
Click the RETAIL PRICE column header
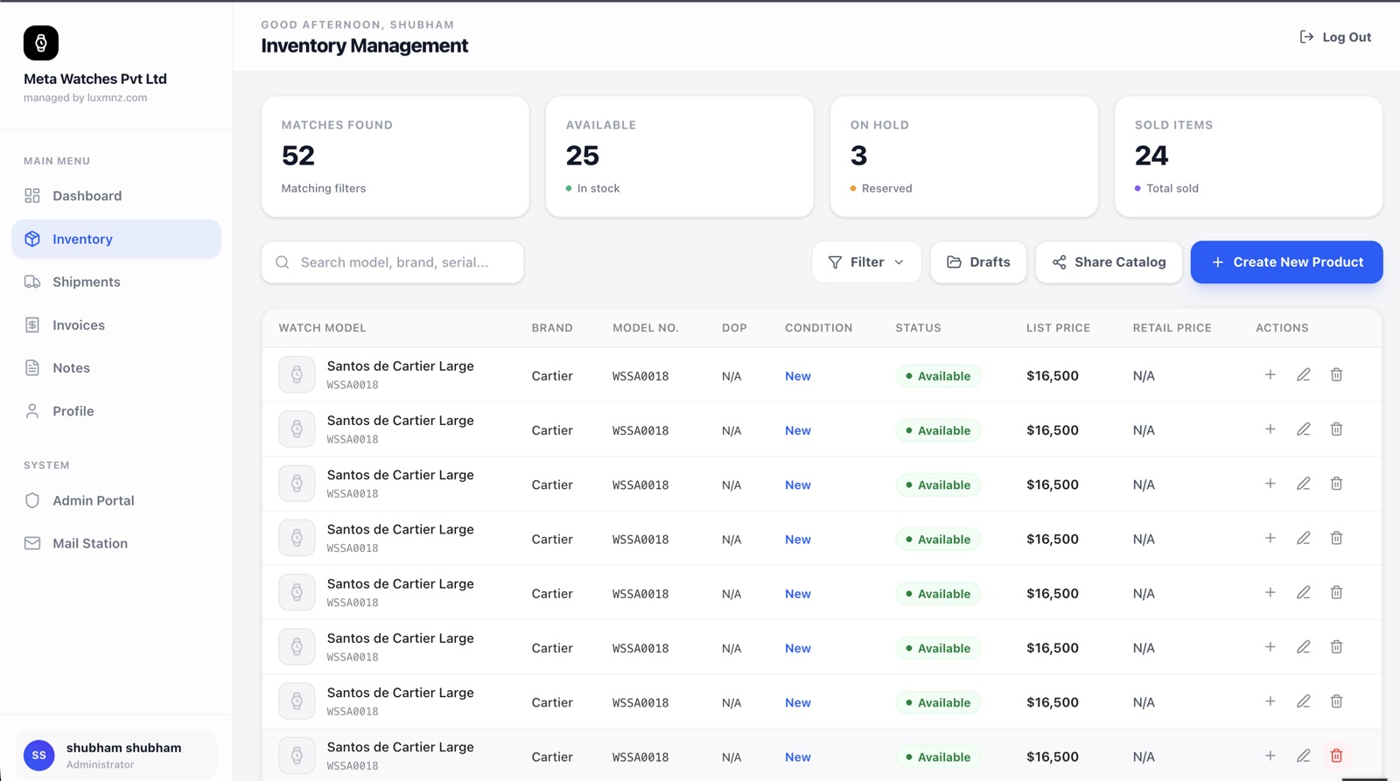pos(1172,328)
